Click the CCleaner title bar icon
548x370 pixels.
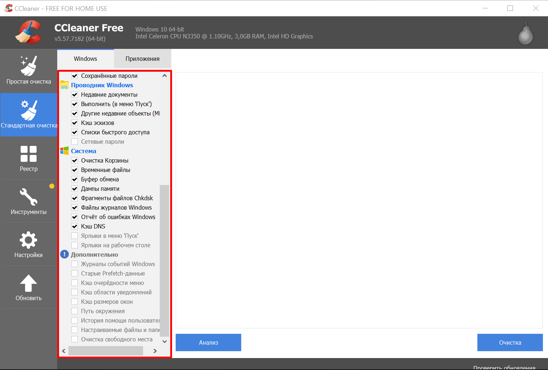coord(8,8)
